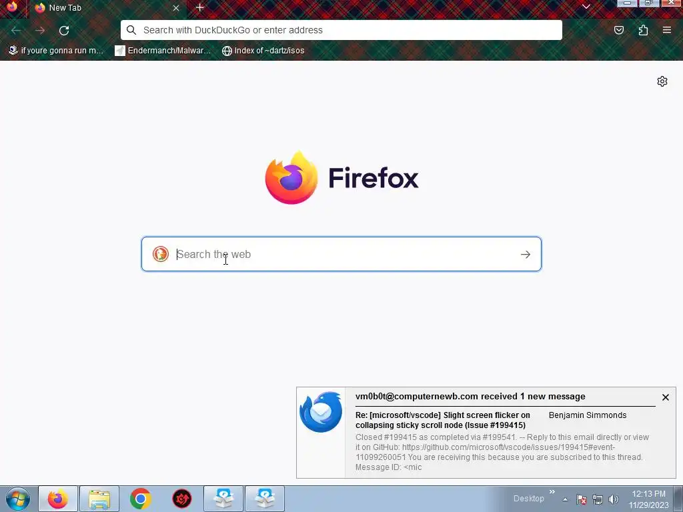Open a new tab with plus button

[x=199, y=7]
